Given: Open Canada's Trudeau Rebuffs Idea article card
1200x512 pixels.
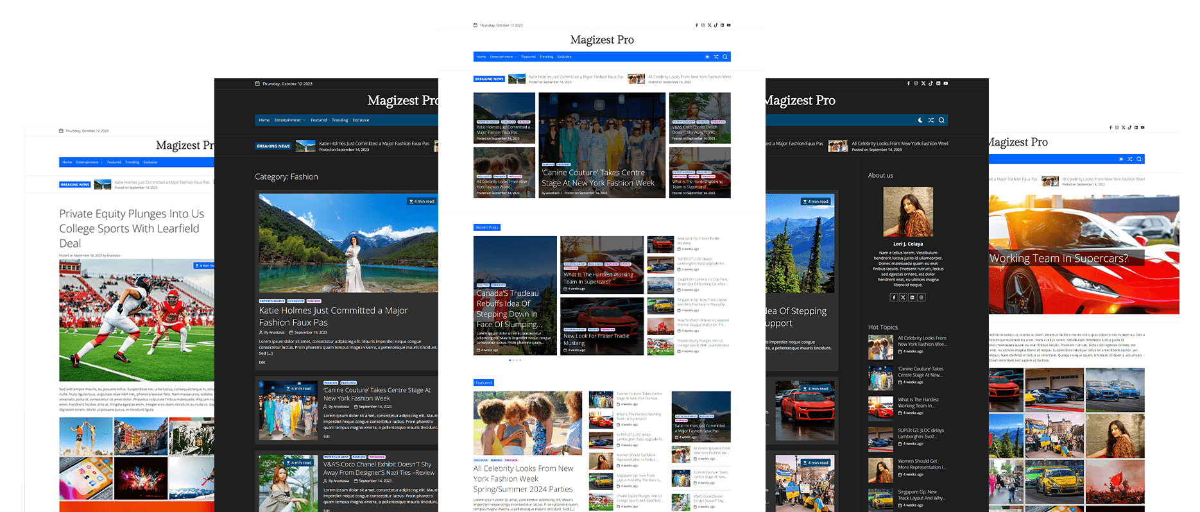Looking at the screenshot, I should [x=515, y=295].
